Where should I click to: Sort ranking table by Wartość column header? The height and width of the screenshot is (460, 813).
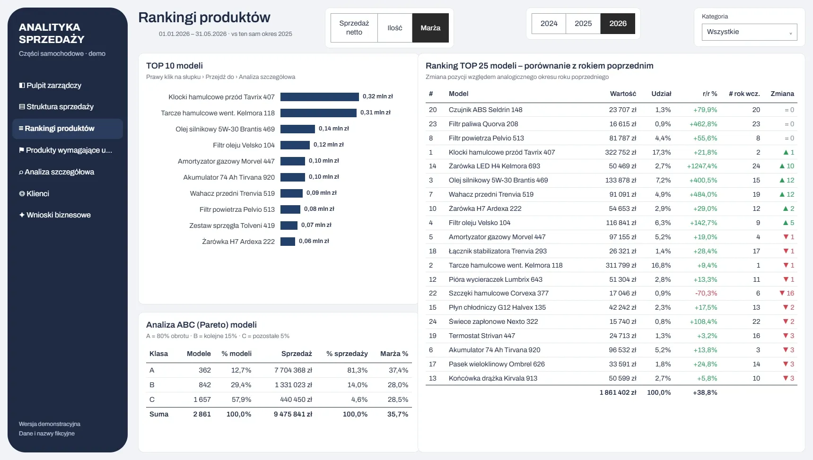(623, 94)
